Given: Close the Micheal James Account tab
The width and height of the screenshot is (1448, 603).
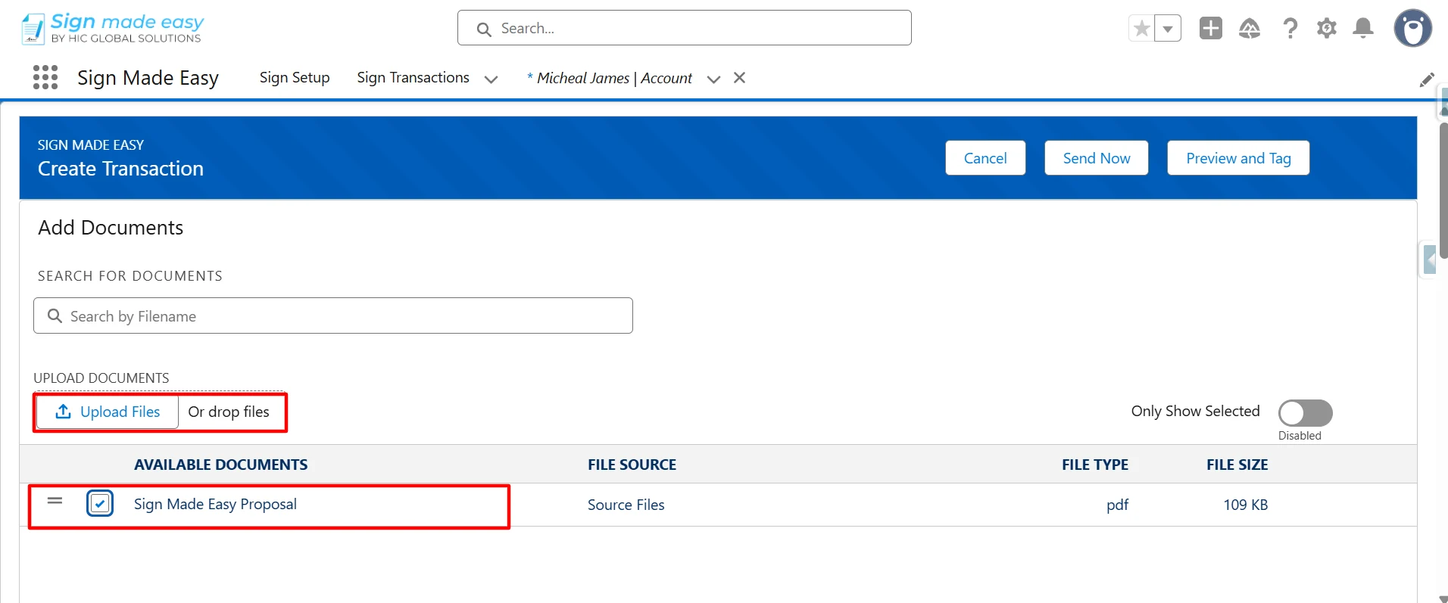Looking at the screenshot, I should tap(740, 78).
